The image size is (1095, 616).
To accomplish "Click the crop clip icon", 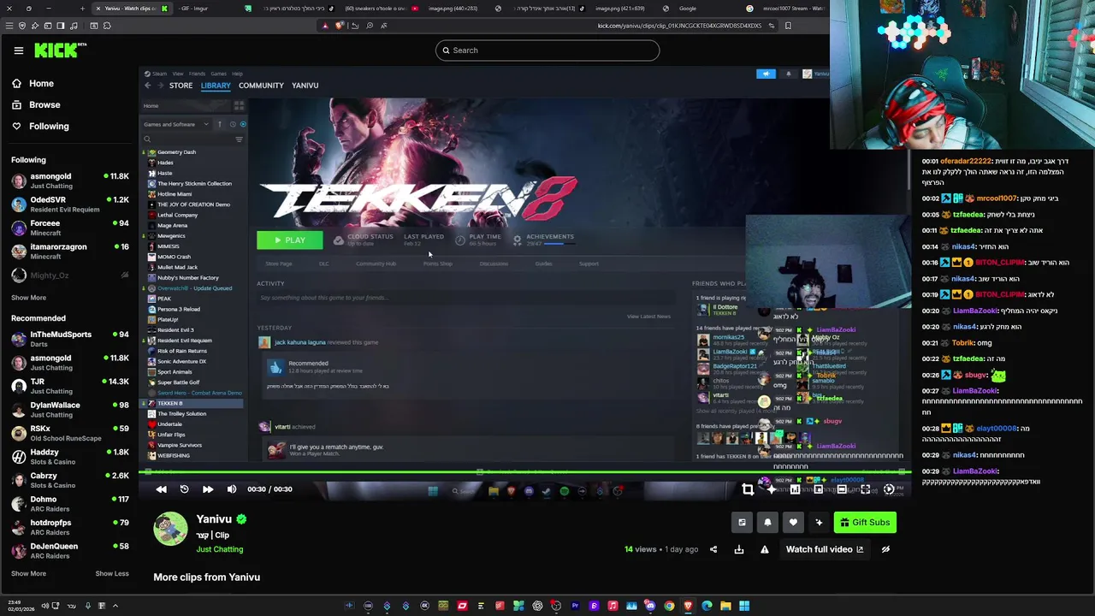I will click(748, 489).
